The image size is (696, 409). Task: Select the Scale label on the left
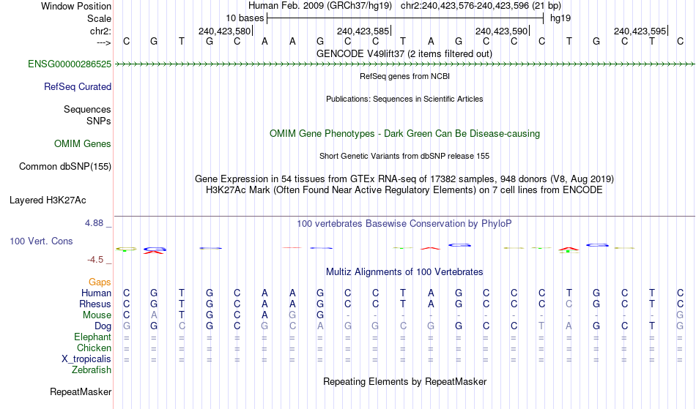99,18
